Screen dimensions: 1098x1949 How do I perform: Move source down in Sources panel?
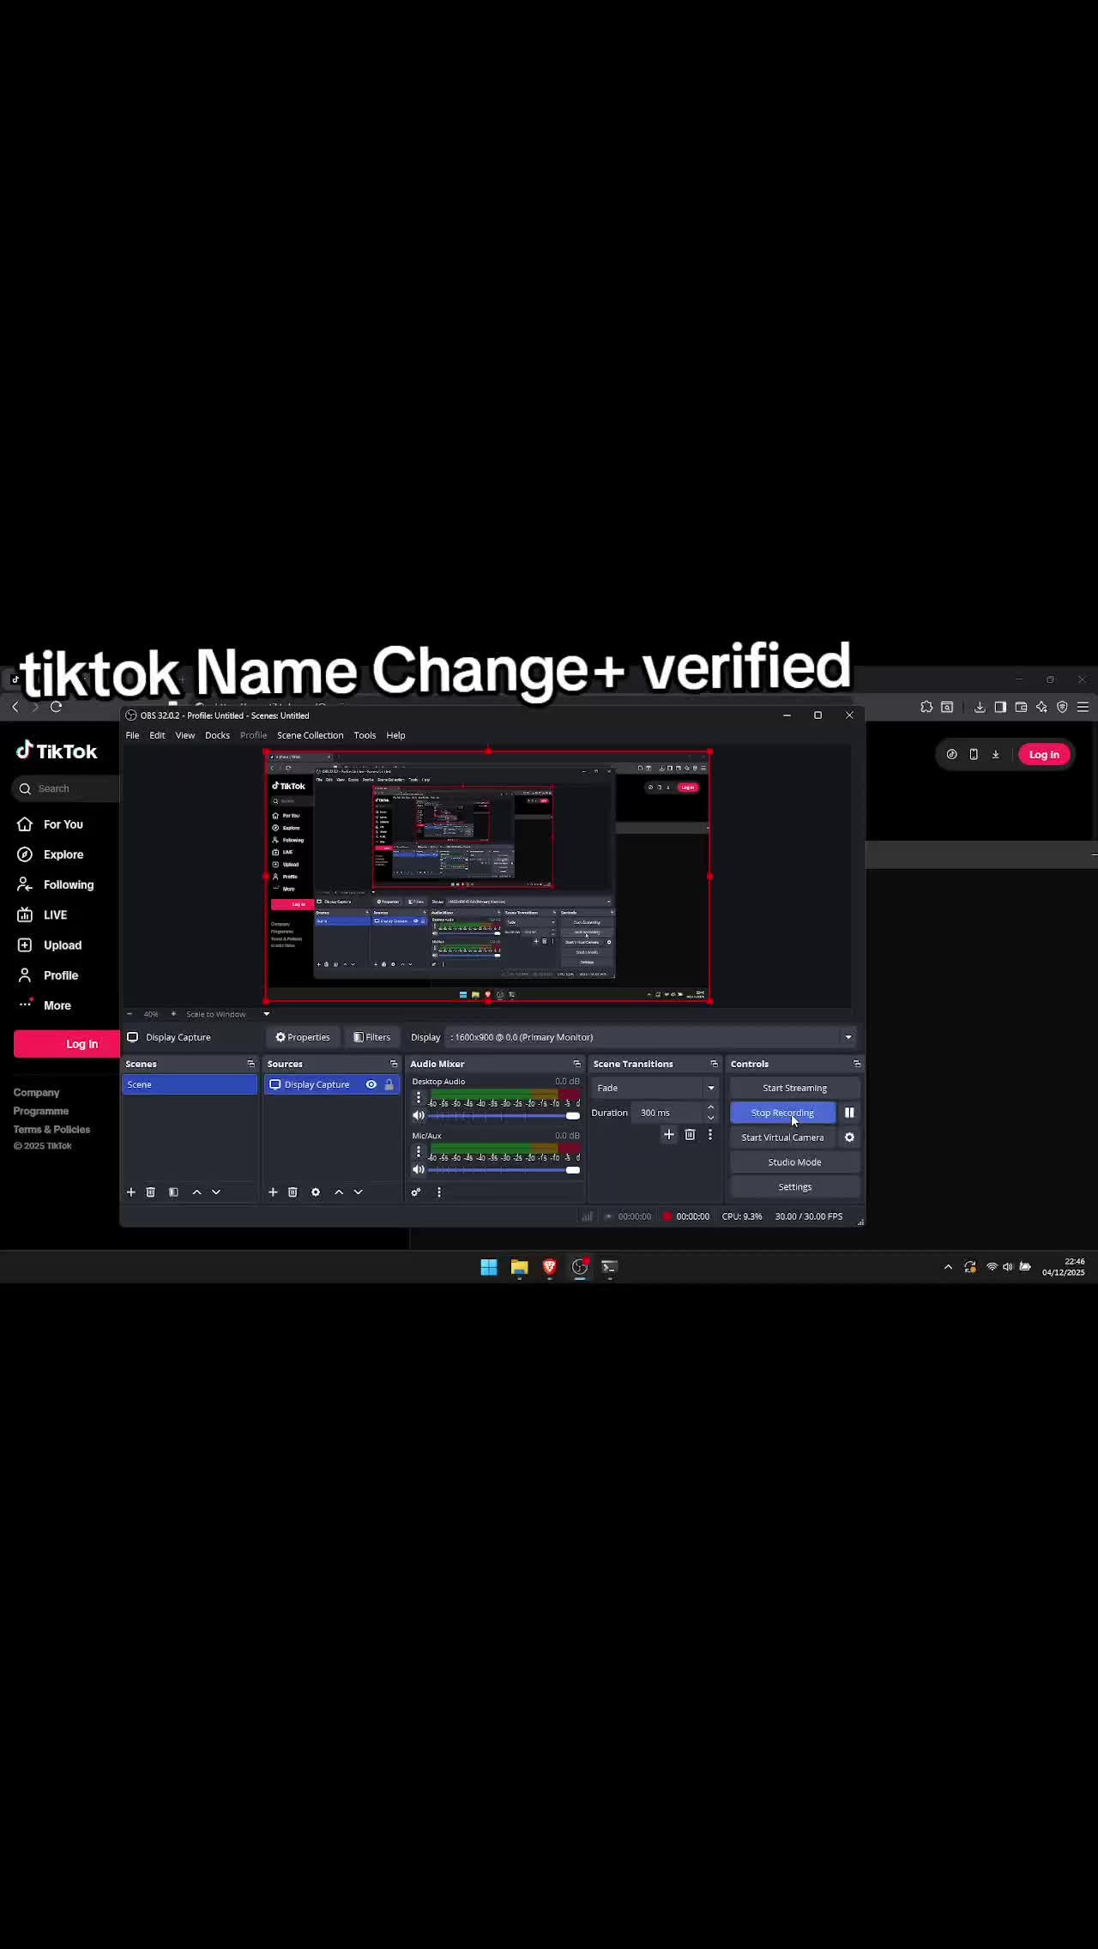[359, 1192]
